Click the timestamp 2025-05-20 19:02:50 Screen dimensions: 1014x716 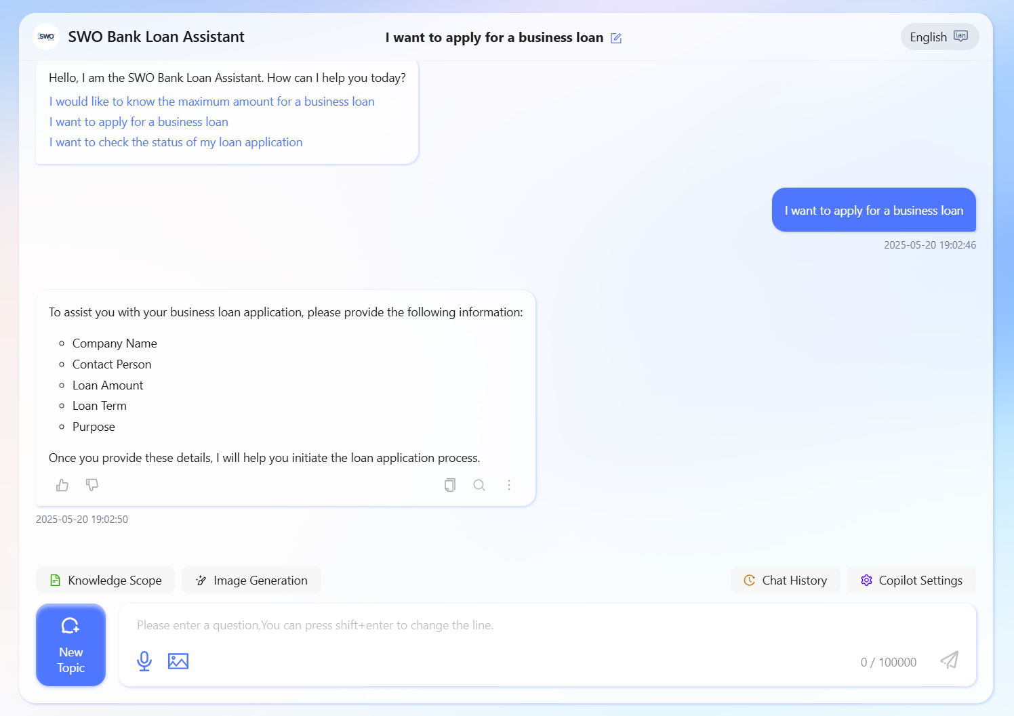(x=82, y=520)
